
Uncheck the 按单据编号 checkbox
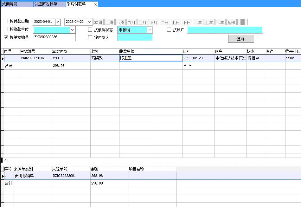coord(5,38)
